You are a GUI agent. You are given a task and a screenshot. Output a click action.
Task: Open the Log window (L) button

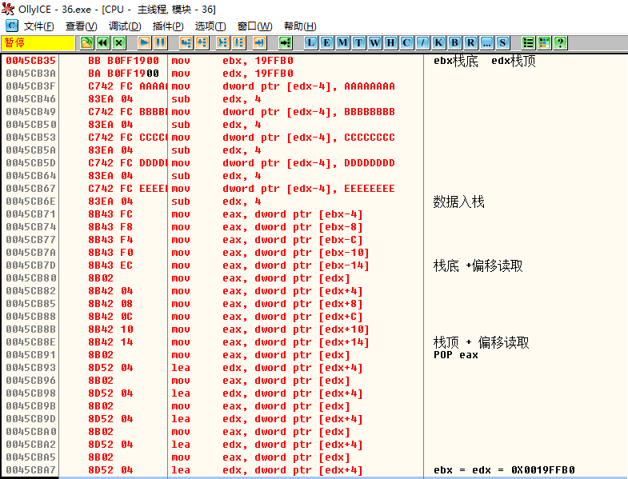coord(311,42)
